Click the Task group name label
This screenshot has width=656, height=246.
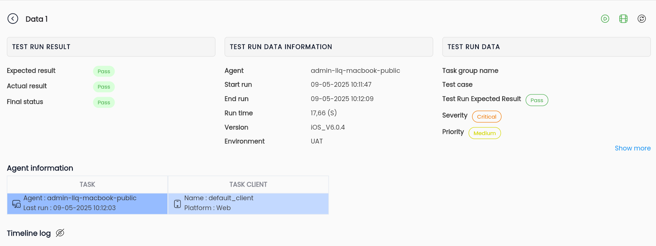[x=470, y=71]
